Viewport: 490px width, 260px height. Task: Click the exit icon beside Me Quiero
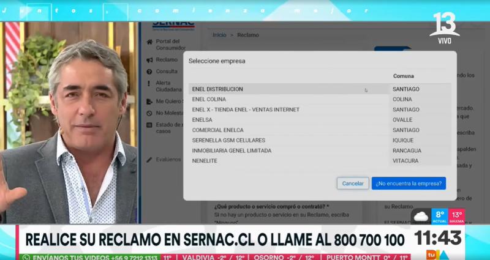click(x=149, y=102)
